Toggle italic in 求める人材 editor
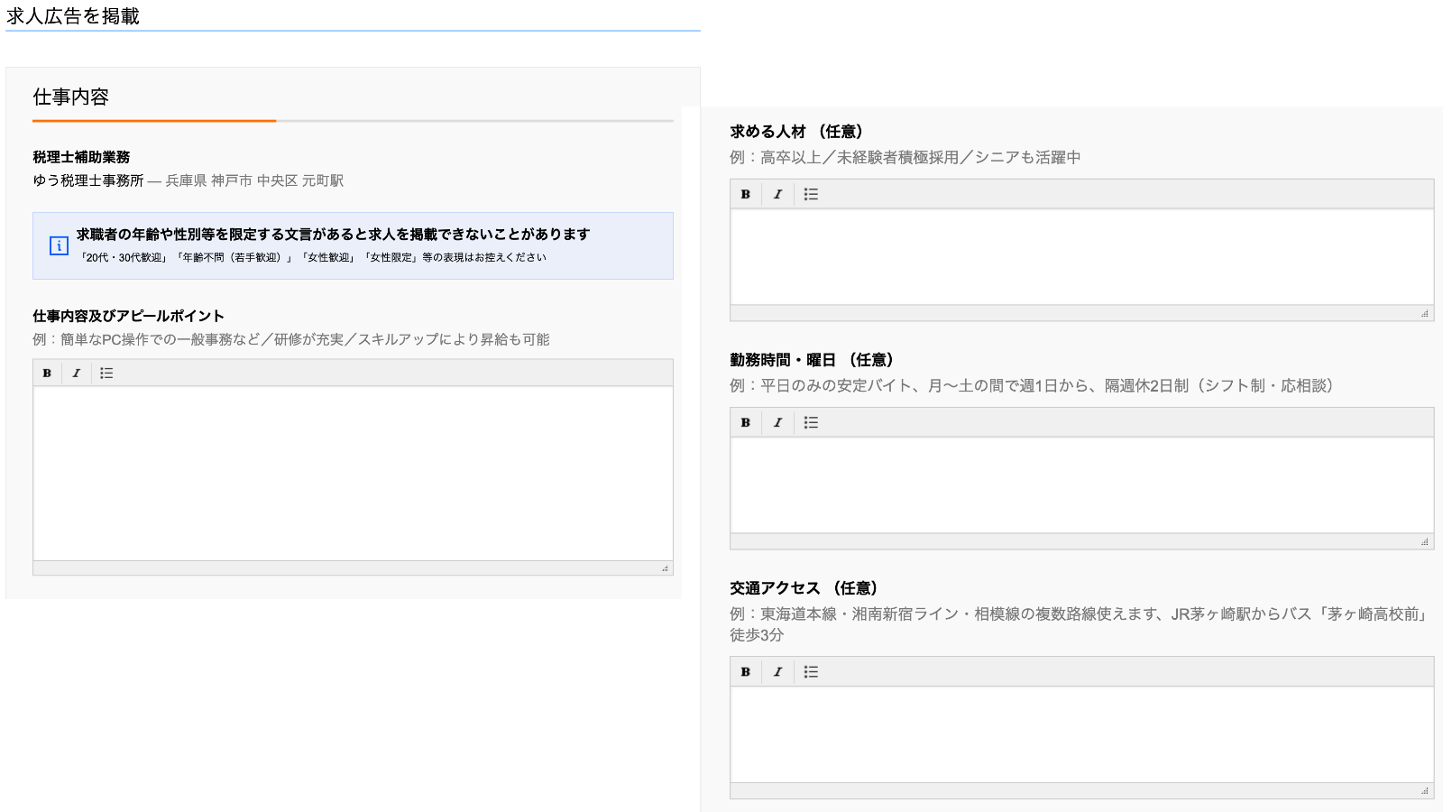The image size is (1443, 812). pos(777,194)
